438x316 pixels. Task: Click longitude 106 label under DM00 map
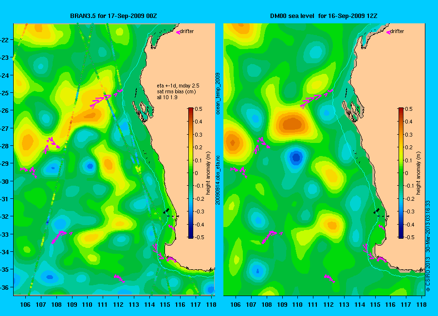click(x=236, y=304)
